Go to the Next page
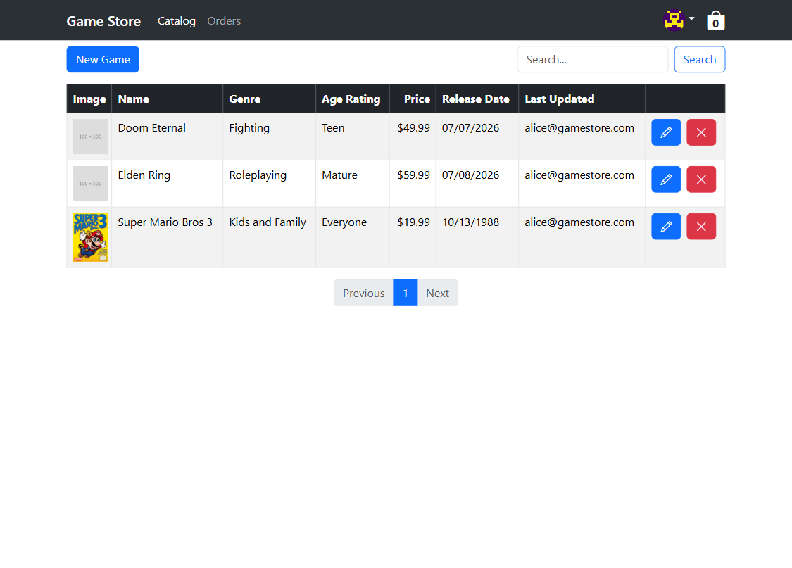Screen dimensions: 792x568 (x=437, y=293)
